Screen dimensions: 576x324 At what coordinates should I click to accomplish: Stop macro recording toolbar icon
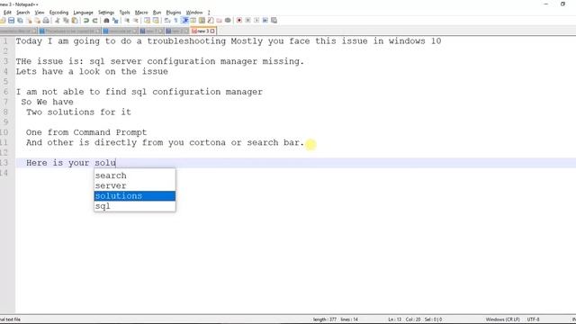click(x=248, y=20)
